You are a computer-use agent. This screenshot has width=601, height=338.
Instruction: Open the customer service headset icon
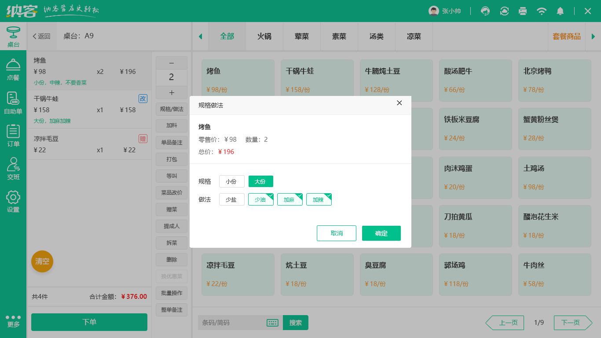(x=485, y=11)
